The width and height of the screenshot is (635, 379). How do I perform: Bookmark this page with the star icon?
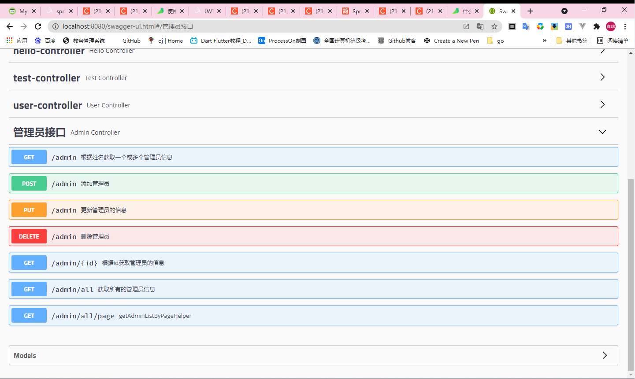494,26
